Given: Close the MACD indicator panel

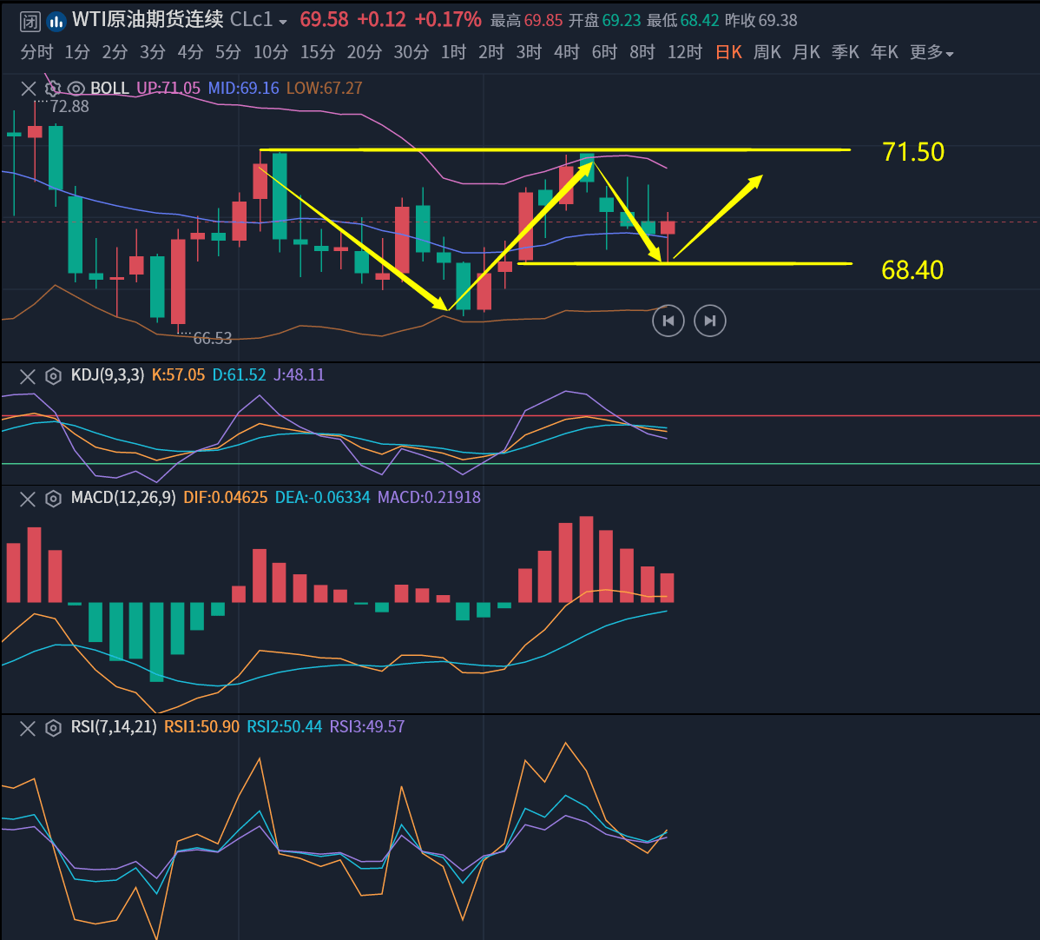Looking at the screenshot, I should [29, 499].
